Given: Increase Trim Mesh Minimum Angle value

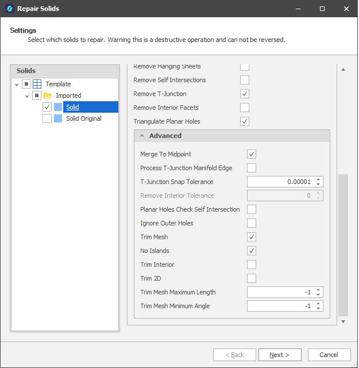Looking at the screenshot, I should [318, 304].
